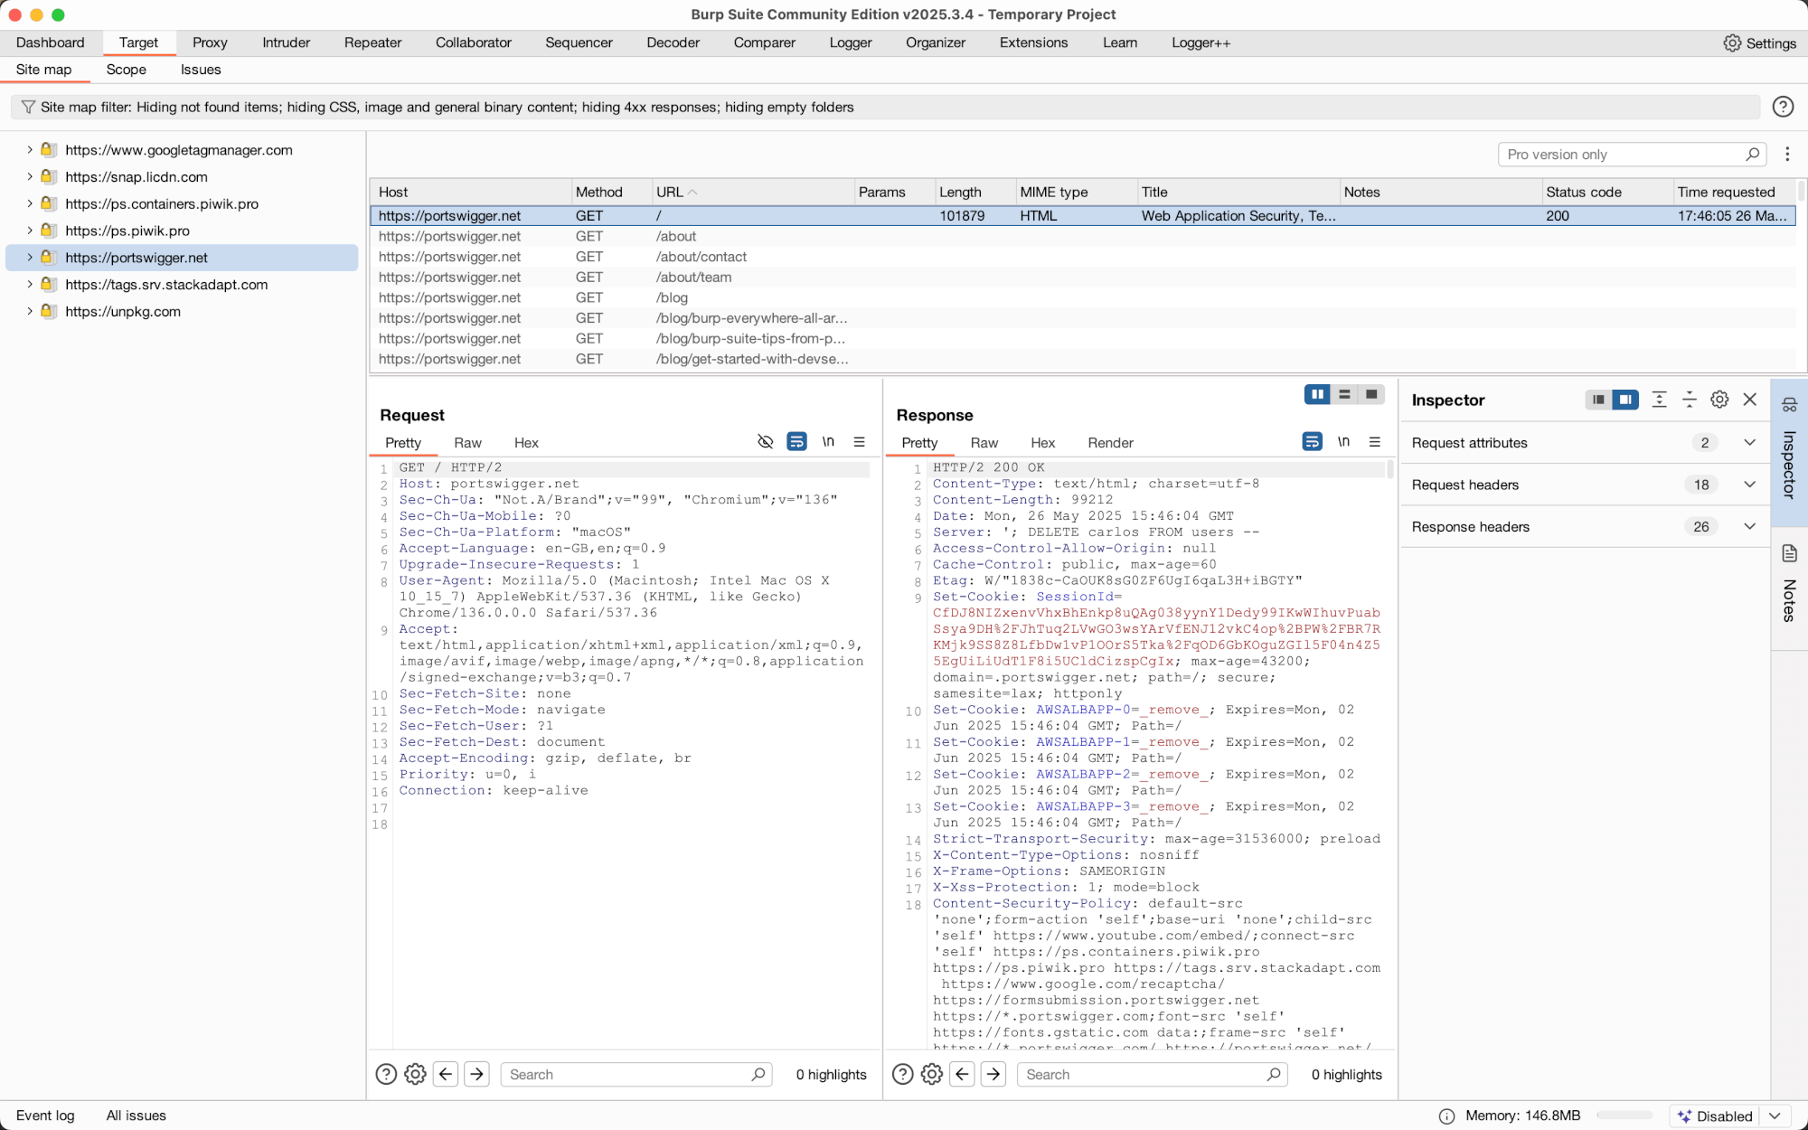Viewport: 1808px width, 1130px height.
Task: Open Response panel hamburger menu
Action: 1375,441
